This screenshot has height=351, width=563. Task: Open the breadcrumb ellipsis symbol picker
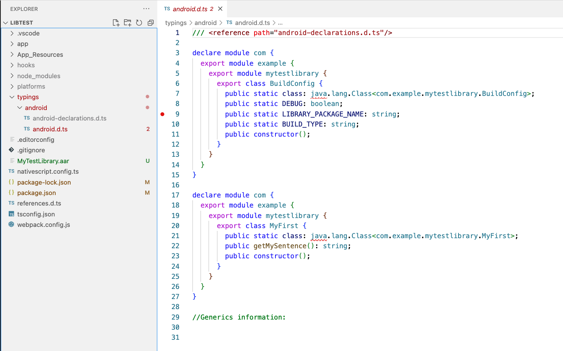[280, 23]
